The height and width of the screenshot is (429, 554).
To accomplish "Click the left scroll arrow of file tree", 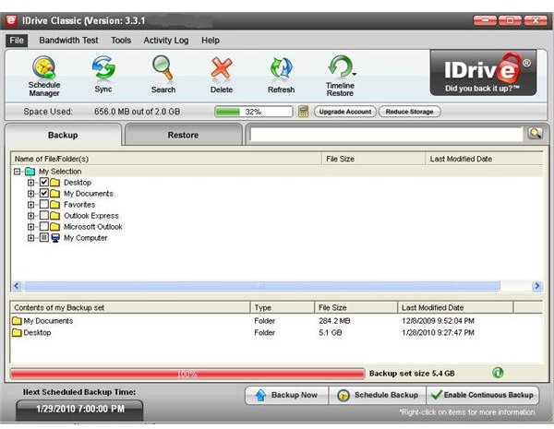I will point(17,286).
